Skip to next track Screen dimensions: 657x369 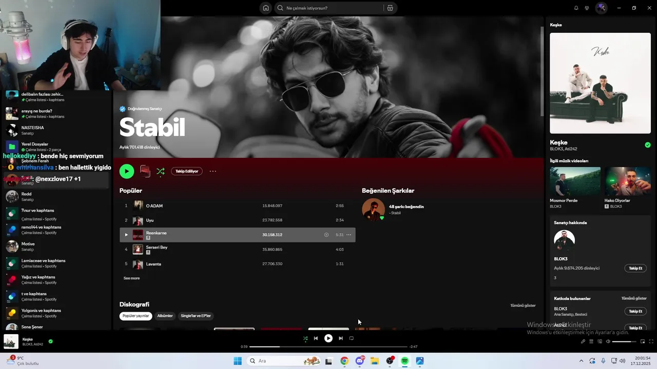coord(341,338)
